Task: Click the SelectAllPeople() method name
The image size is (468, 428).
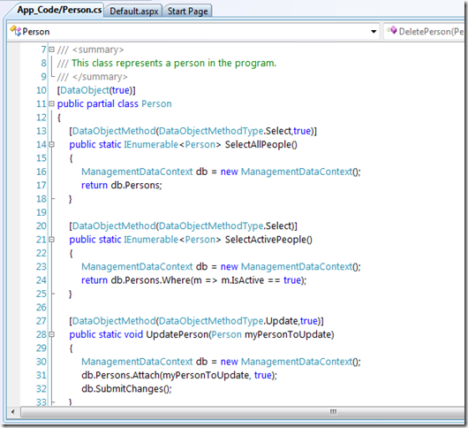Action: coord(261,144)
